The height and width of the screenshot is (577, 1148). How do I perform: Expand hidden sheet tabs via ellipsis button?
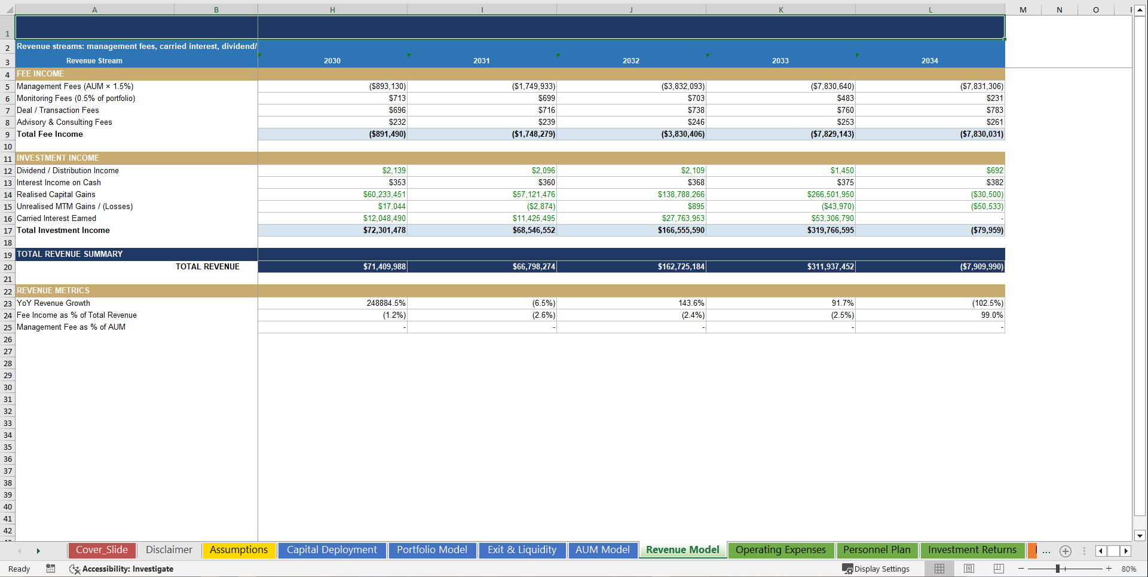point(1046,551)
